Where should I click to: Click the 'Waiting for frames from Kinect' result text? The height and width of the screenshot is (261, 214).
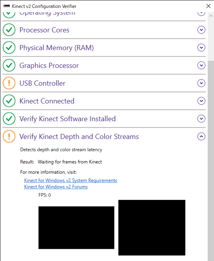tap(70, 162)
